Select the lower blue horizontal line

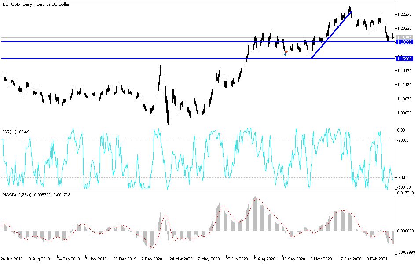point(176,58)
